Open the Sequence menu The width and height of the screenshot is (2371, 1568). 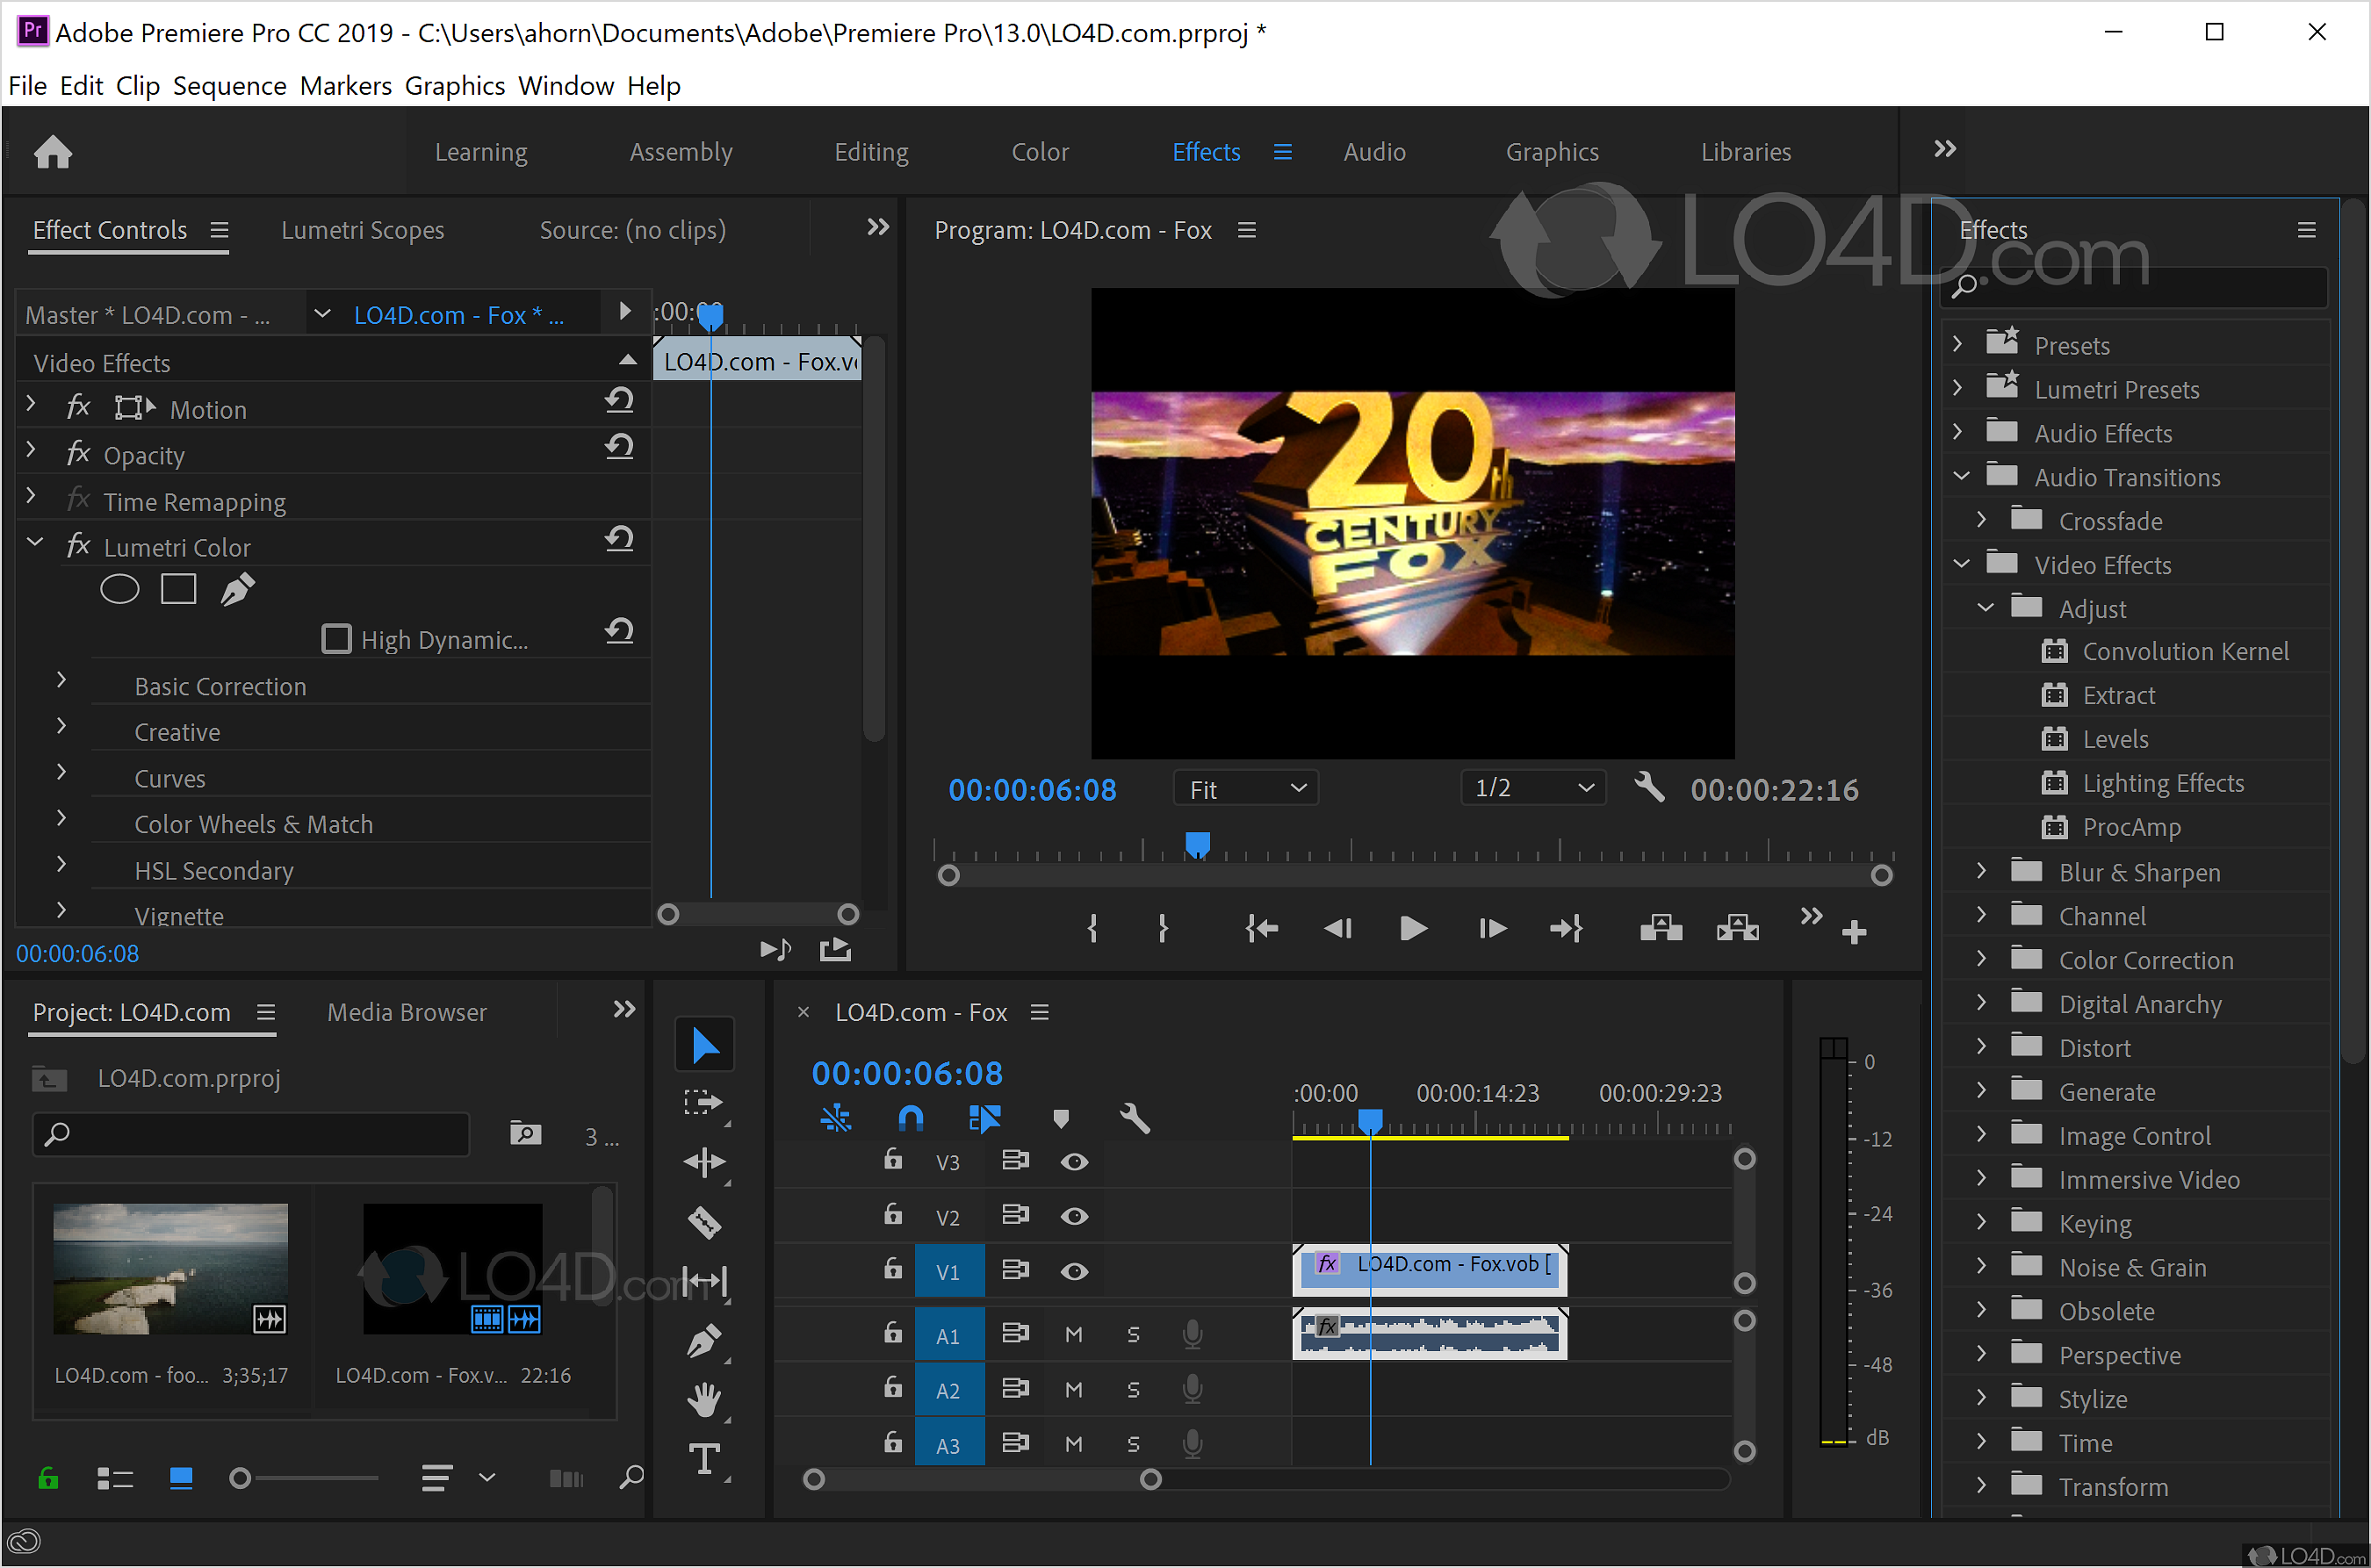[231, 83]
